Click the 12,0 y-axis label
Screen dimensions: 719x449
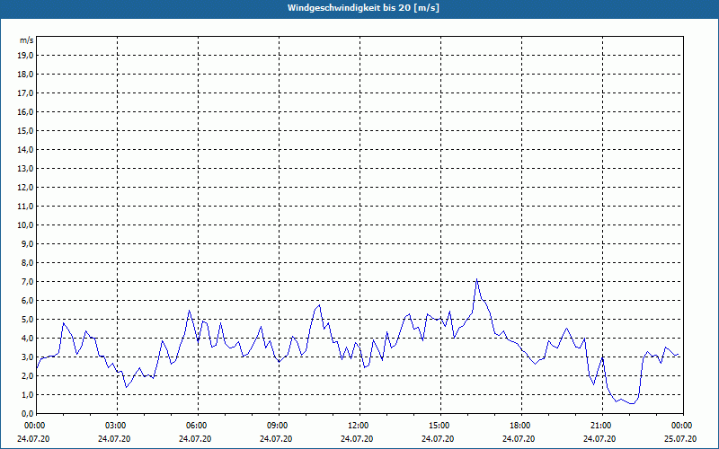pyautogui.click(x=25, y=188)
